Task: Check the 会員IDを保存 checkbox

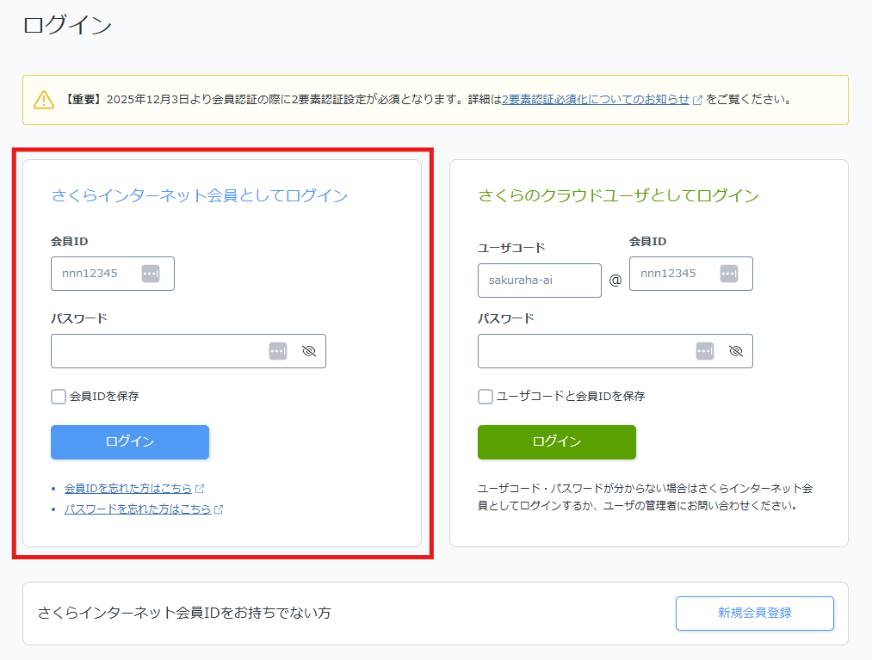Action: pyautogui.click(x=59, y=397)
